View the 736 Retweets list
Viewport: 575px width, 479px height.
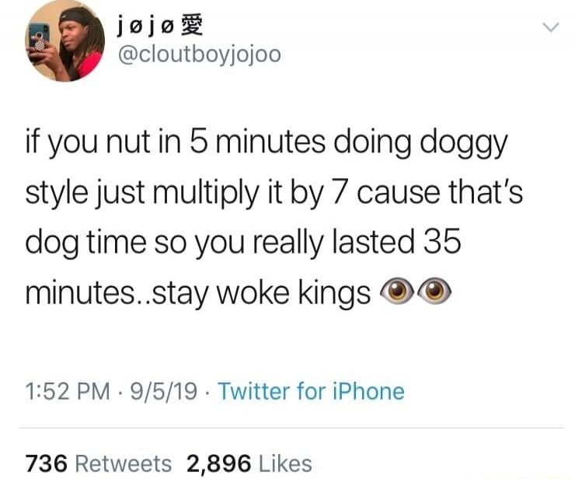point(98,463)
